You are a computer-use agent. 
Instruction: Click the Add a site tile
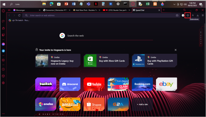[x=142, y=104]
